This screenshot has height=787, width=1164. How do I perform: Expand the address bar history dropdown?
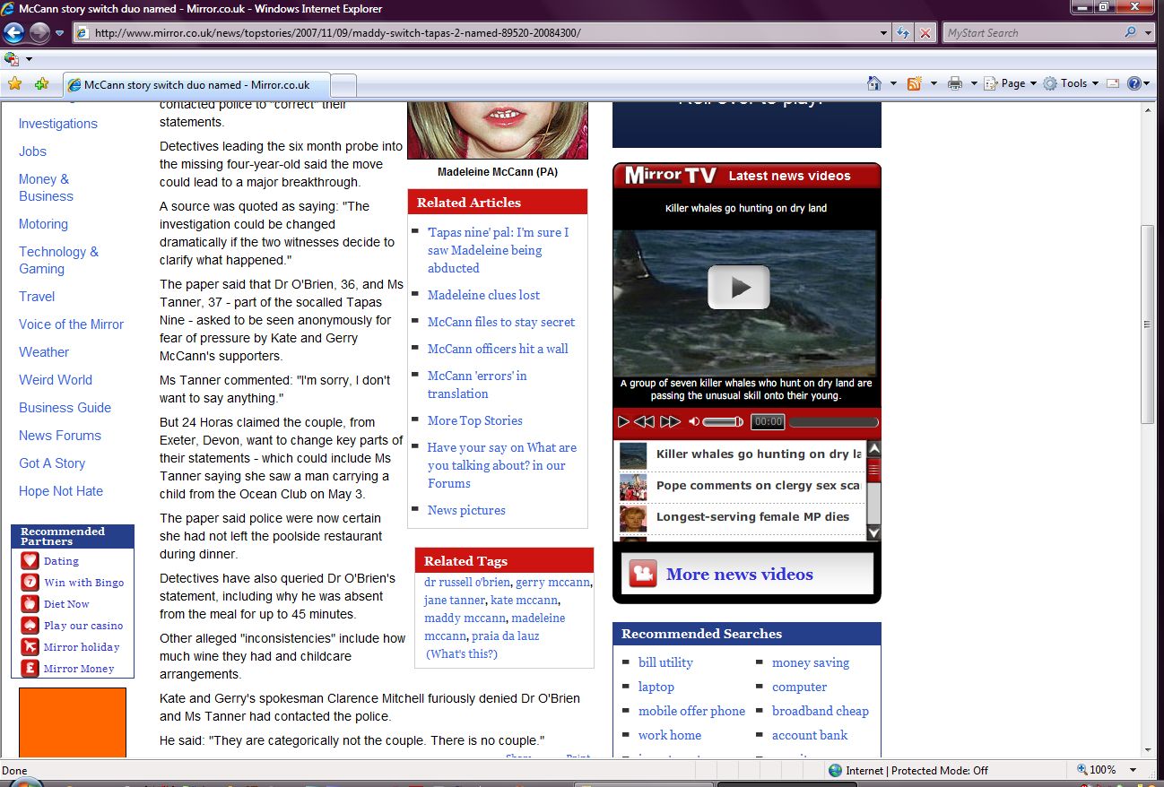(x=884, y=33)
